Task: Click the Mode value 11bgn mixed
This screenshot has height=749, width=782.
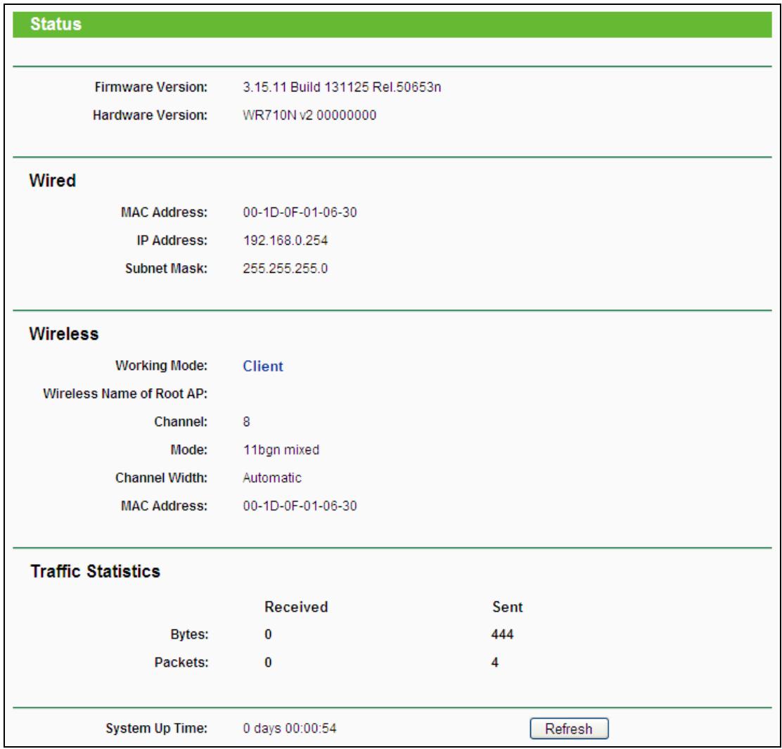Action: (281, 450)
